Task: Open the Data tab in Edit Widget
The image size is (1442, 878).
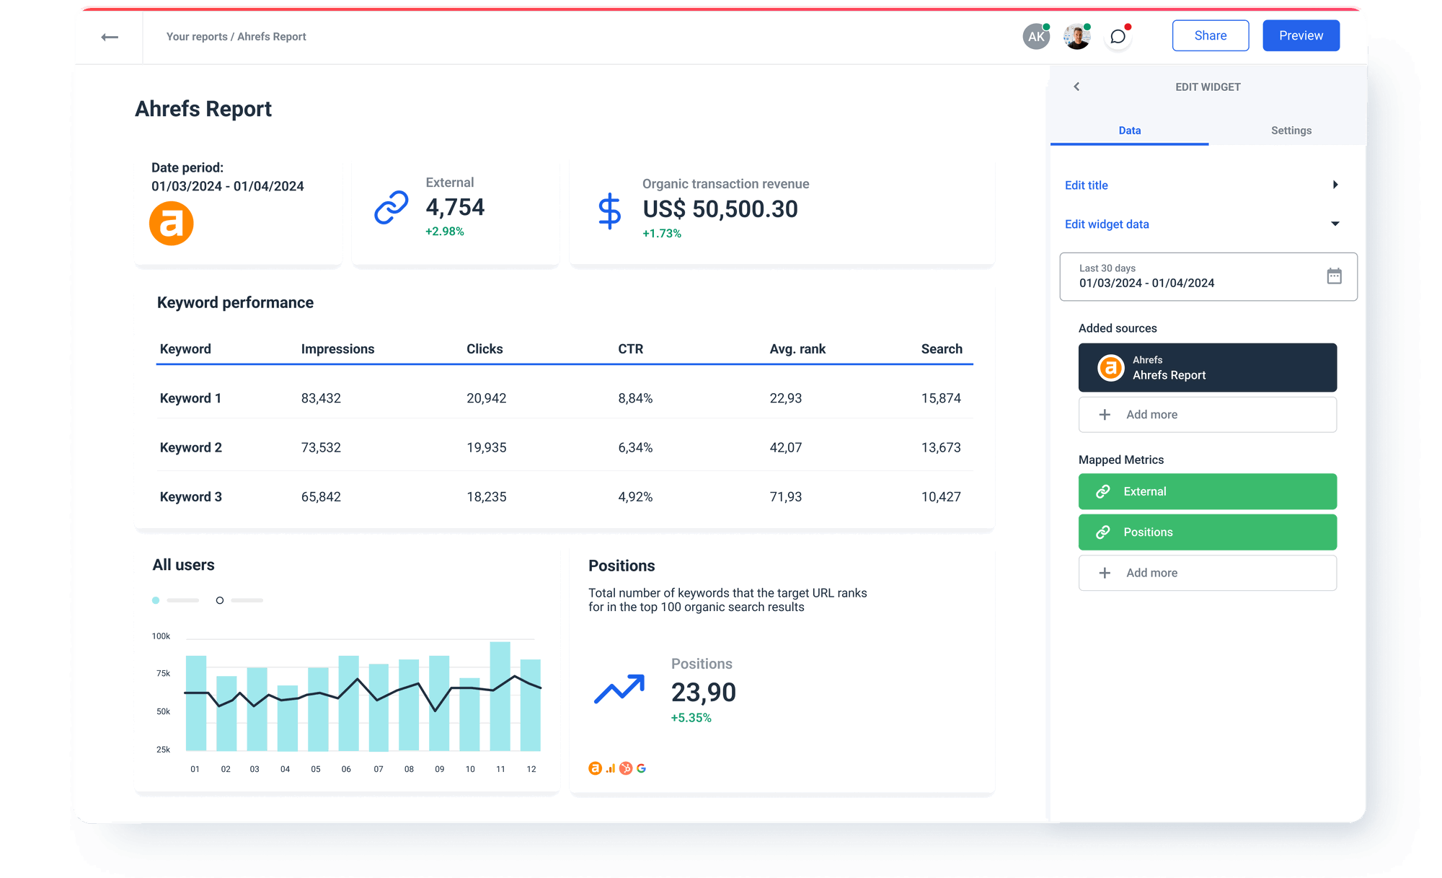Action: (1129, 131)
